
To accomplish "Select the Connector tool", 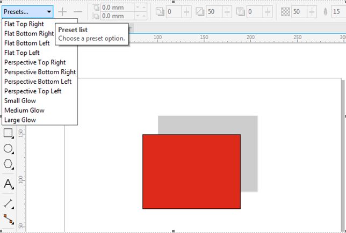I will click(9, 219).
